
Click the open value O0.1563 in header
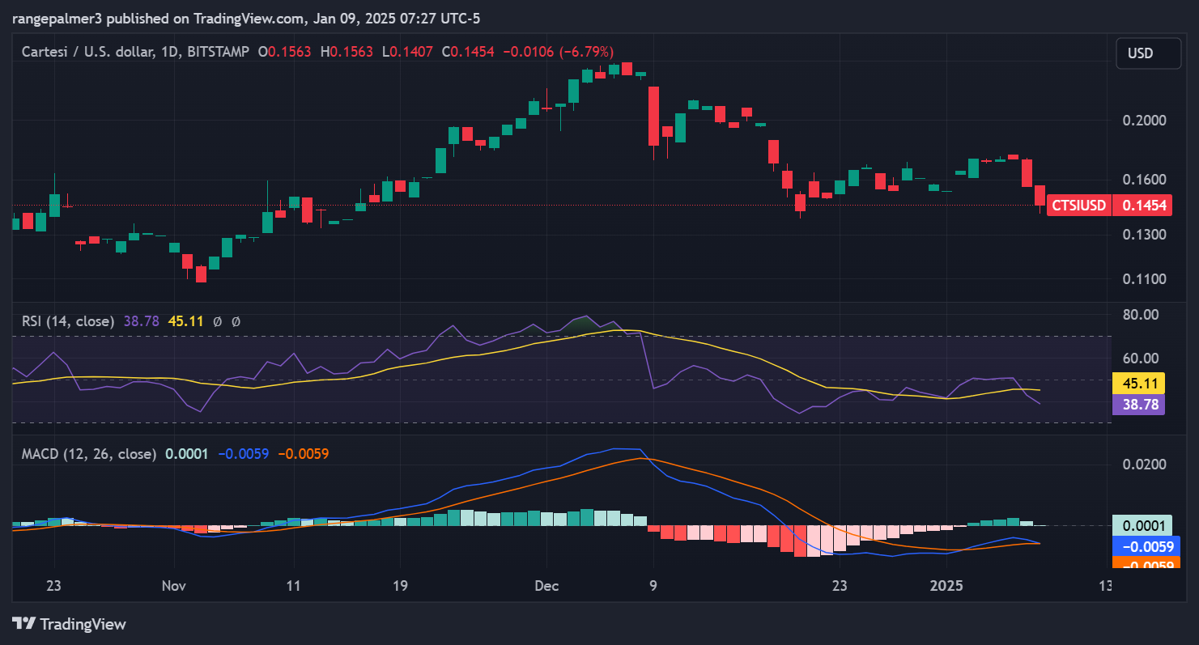coord(284,52)
